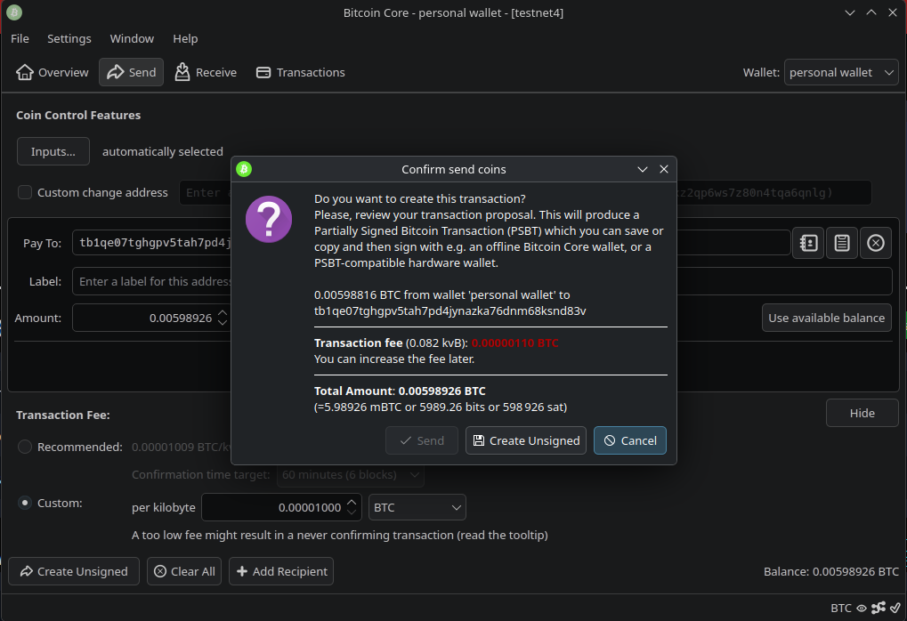
Task: Click the Clear All button
Action: 184,571
